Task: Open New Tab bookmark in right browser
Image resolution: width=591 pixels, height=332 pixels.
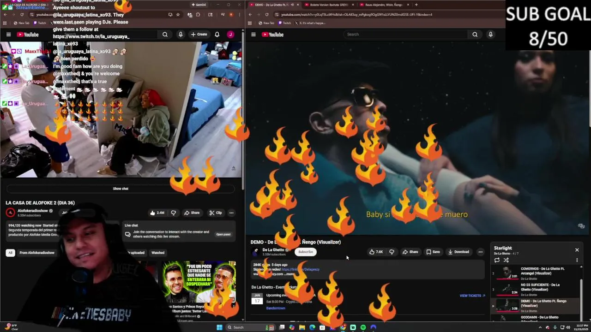Action: pyautogui.click(x=266, y=23)
